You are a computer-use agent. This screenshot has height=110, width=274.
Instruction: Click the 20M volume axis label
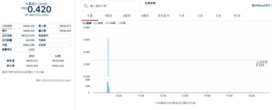point(87,80)
